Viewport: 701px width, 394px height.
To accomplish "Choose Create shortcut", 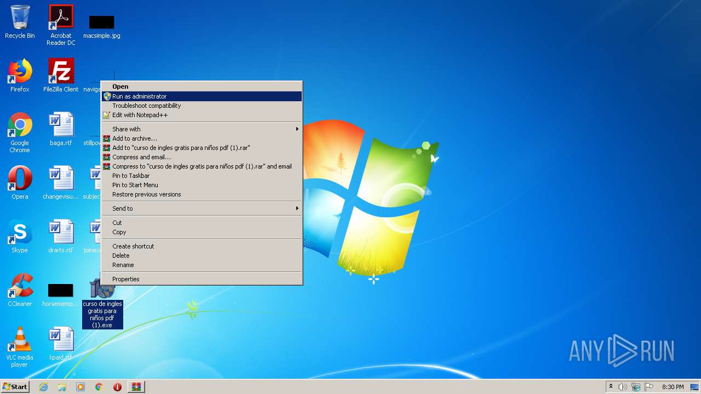I will pyautogui.click(x=202, y=246).
